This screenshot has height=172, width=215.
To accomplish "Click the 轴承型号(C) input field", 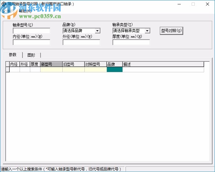I will click(31, 31).
